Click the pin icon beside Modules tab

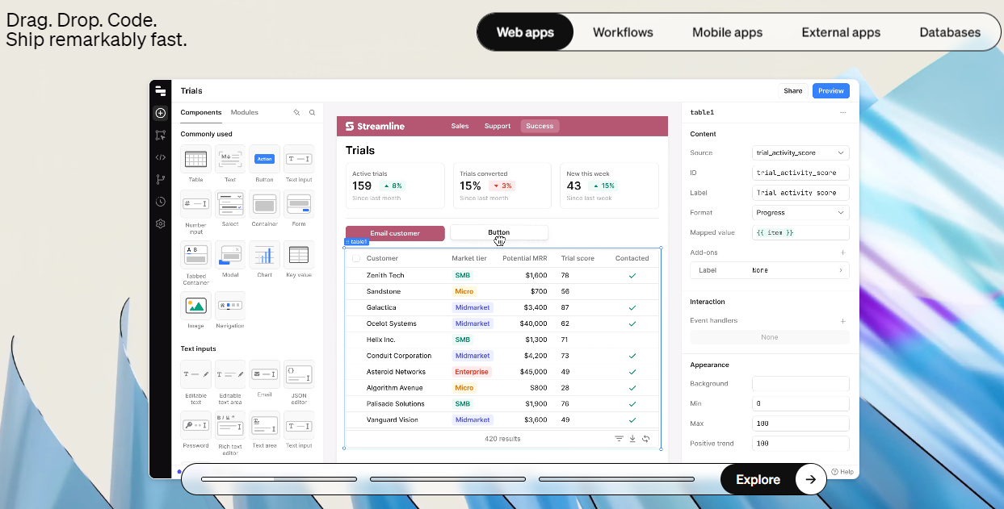(296, 113)
